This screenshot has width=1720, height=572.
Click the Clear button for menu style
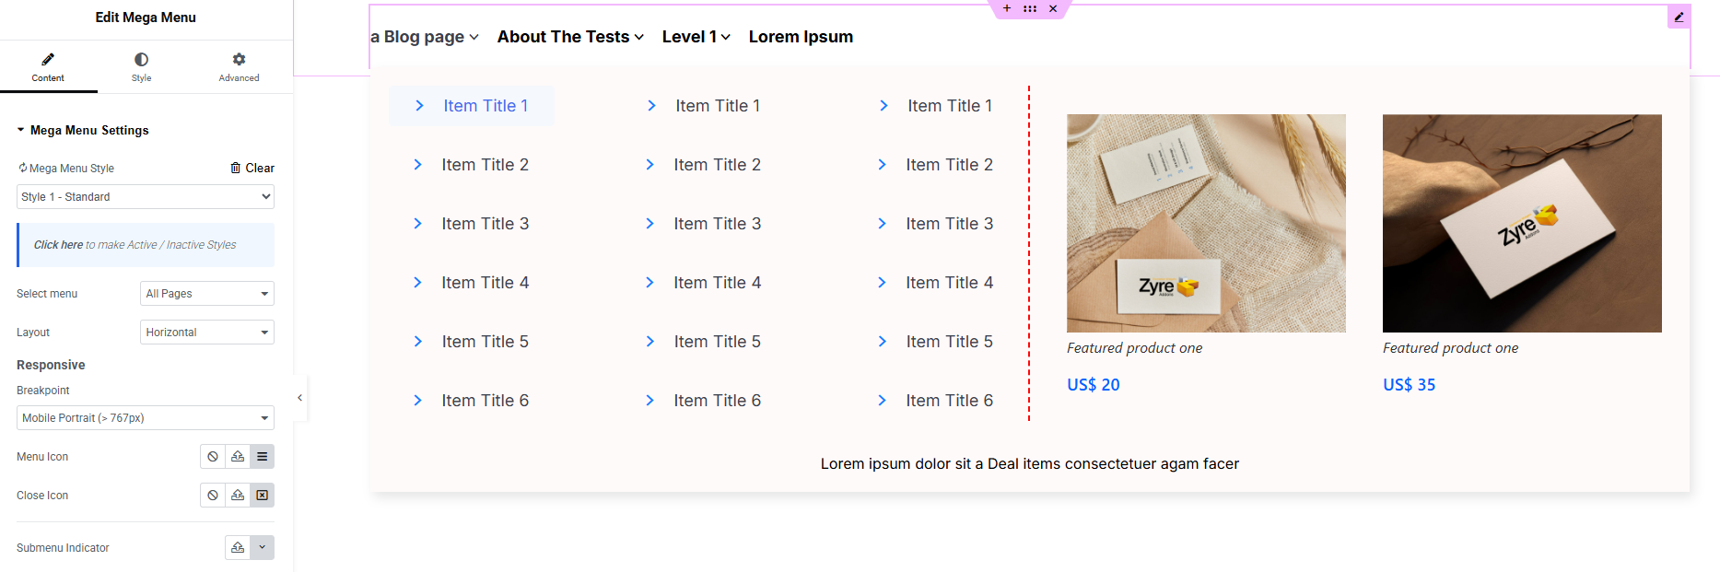[252, 168]
